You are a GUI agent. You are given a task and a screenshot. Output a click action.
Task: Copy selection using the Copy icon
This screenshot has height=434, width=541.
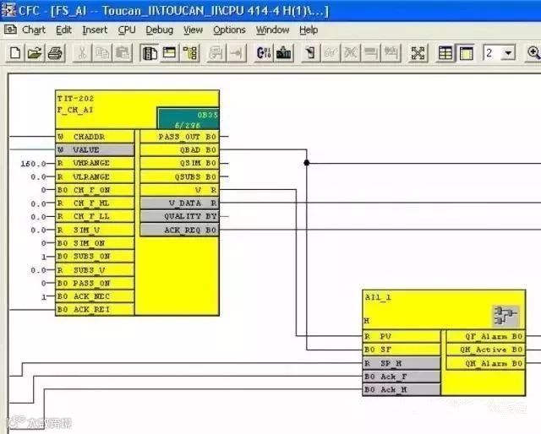pyautogui.click(x=102, y=53)
